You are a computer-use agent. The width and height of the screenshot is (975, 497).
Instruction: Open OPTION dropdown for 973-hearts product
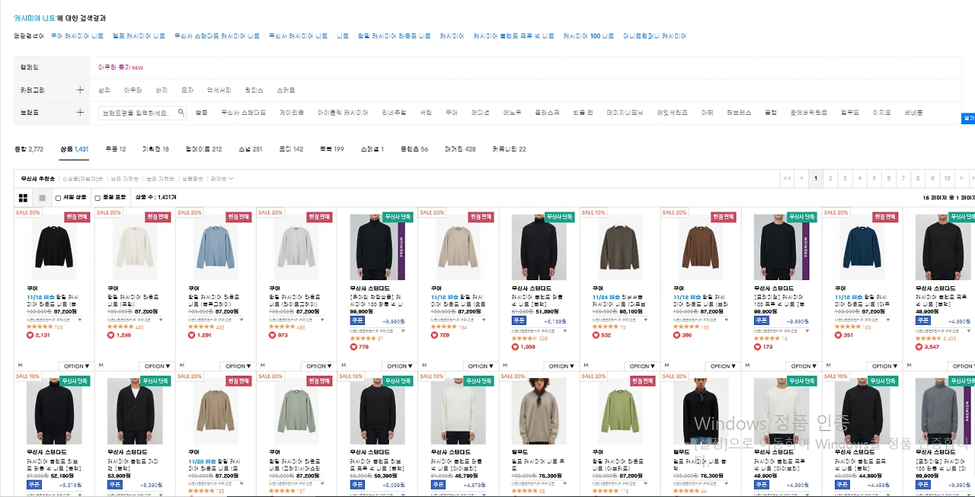[x=319, y=366]
